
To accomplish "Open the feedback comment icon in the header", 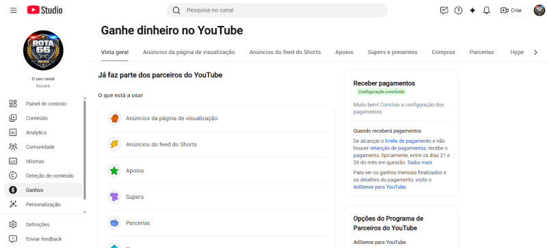I will coord(444,10).
